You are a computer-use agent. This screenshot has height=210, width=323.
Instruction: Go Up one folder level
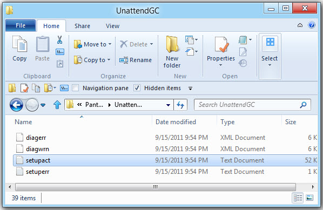tap(57, 105)
